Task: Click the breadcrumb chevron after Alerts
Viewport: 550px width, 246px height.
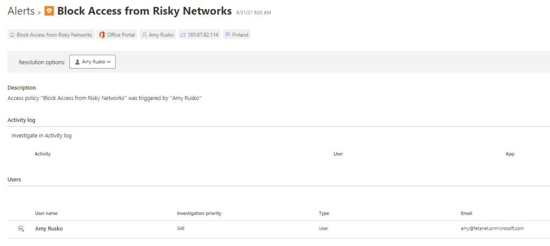Action: (39, 11)
